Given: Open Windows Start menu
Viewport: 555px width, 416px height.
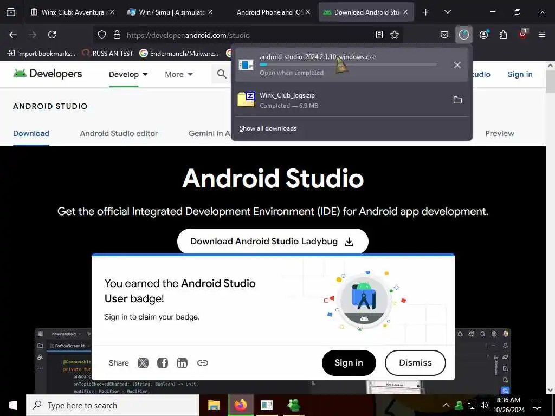Looking at the screenshot, I should click(13, 405).
